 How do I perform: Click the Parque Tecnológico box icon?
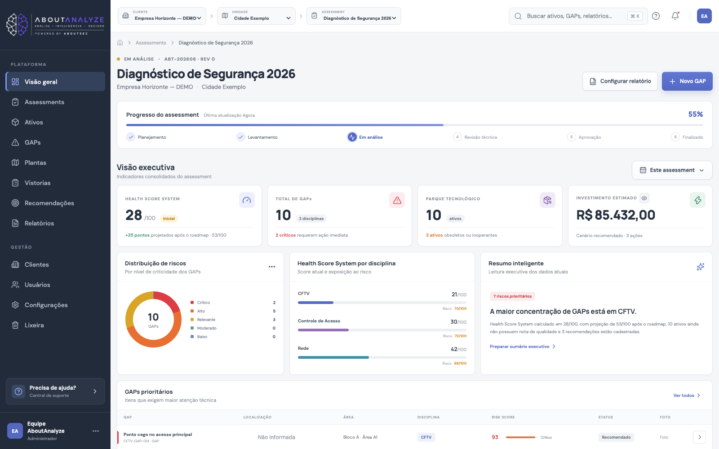pos(547,200)
